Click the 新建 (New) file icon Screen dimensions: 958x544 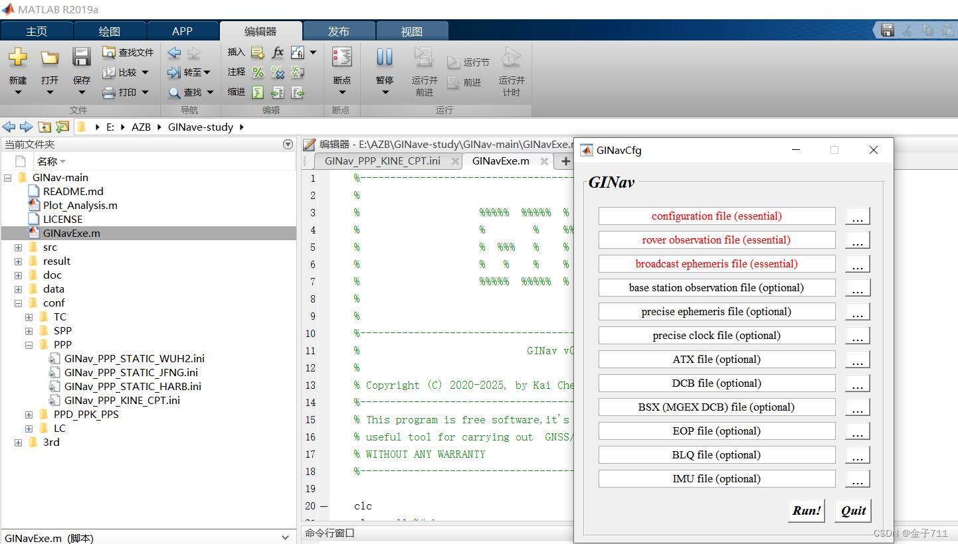[18, 58]
